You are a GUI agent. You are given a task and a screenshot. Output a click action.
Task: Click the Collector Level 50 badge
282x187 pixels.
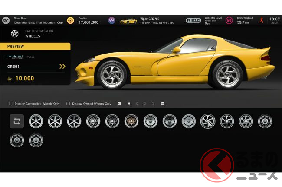(229, 20)
